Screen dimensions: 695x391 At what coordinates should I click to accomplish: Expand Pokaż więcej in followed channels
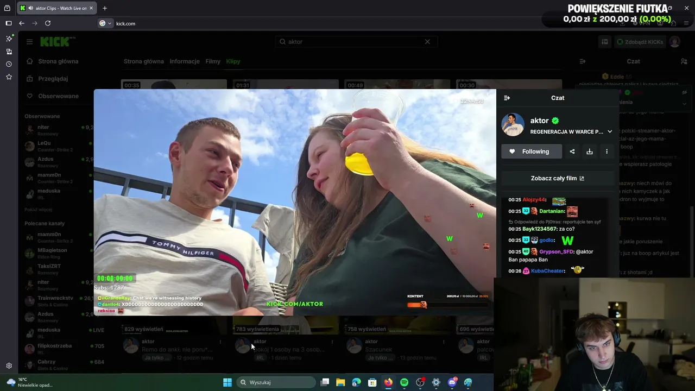click(x=38, y=210)
